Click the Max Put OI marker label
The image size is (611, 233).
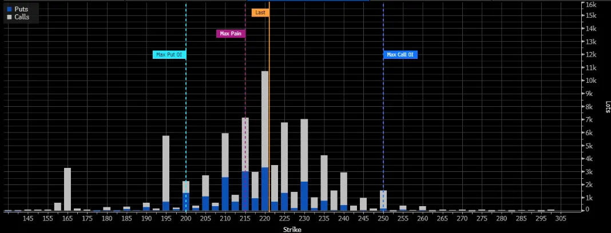169,54
